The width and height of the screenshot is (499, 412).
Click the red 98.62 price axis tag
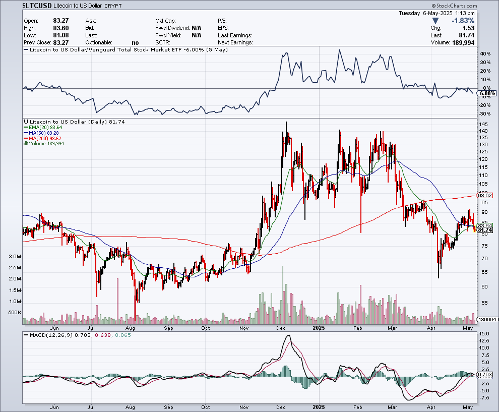coord(485,196)
